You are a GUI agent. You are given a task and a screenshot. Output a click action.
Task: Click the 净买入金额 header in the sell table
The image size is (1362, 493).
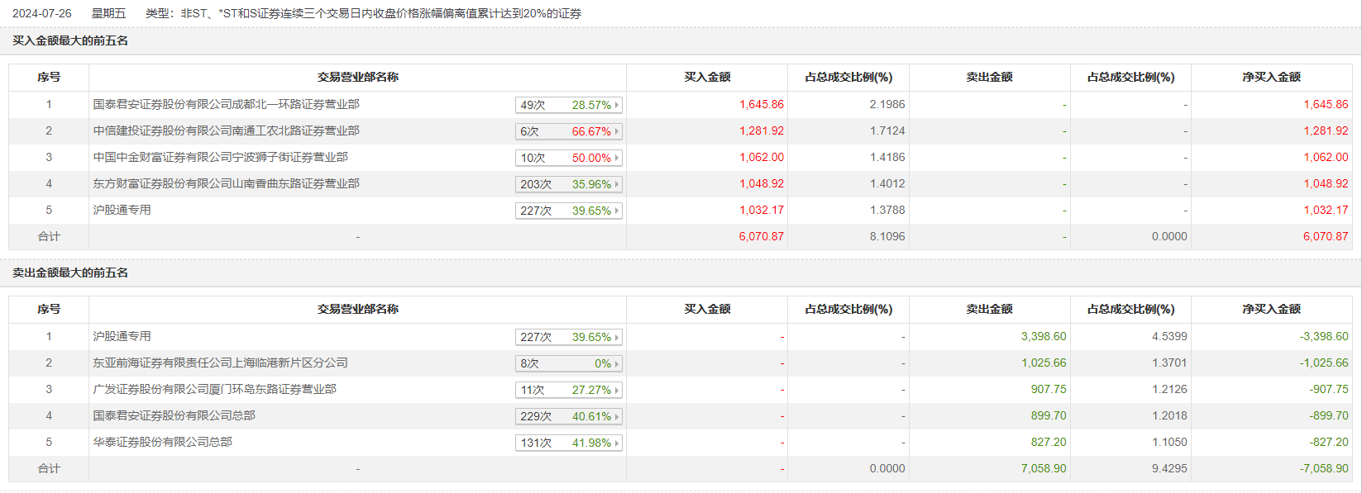pos(1271,309)
